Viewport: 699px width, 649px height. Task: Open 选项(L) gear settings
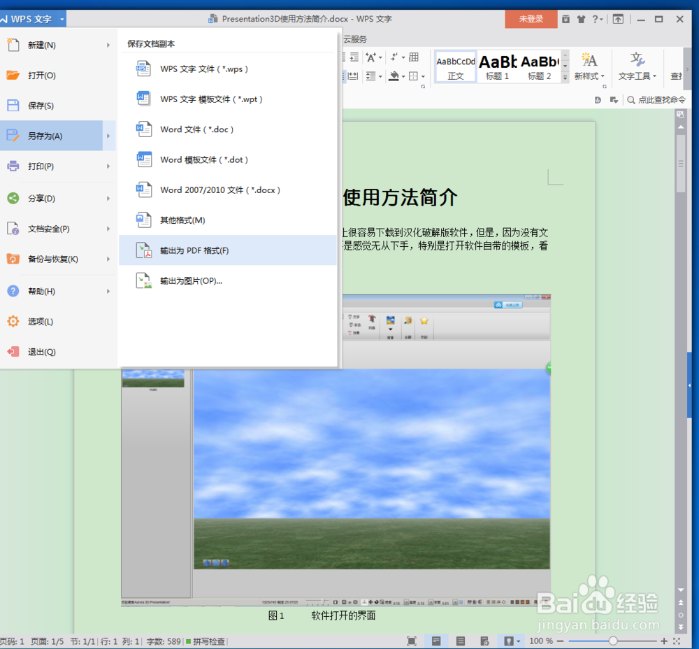(58, 321)
